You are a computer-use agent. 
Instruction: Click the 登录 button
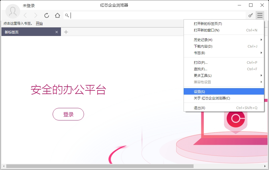(68, 114)
